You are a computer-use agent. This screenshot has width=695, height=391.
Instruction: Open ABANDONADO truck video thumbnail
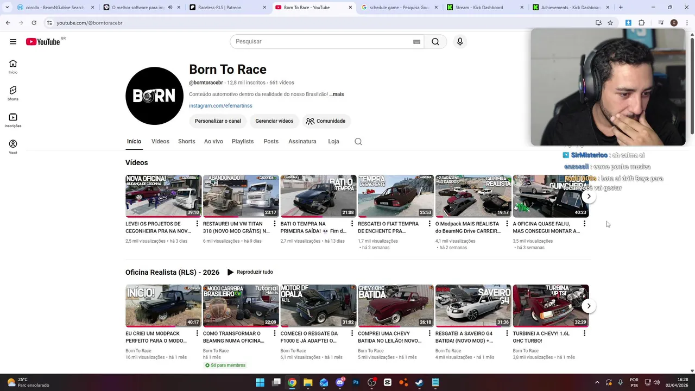click(x=241, y=196)
